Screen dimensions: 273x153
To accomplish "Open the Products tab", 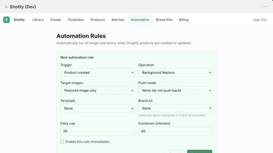I will coord(98,20).
